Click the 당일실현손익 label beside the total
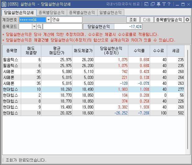This screenshot has width=192, height=165. click(x=98, y=27)
